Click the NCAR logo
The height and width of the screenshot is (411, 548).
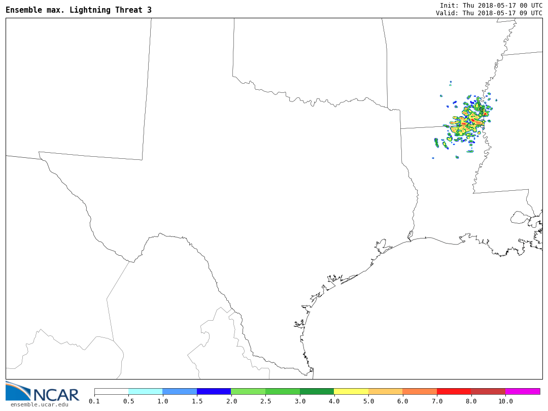click(x=42, y=391)
